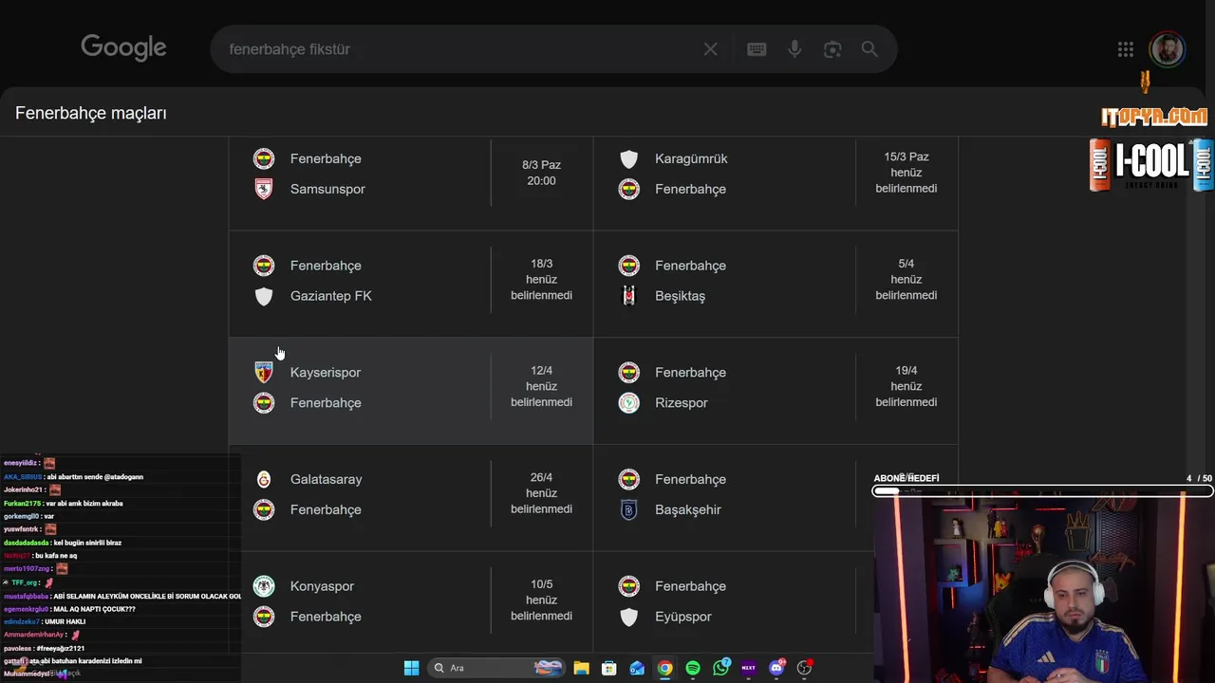Open the Karagümrük vs Fenerbahçe match
1215x683 pixels.
(776, 183)
